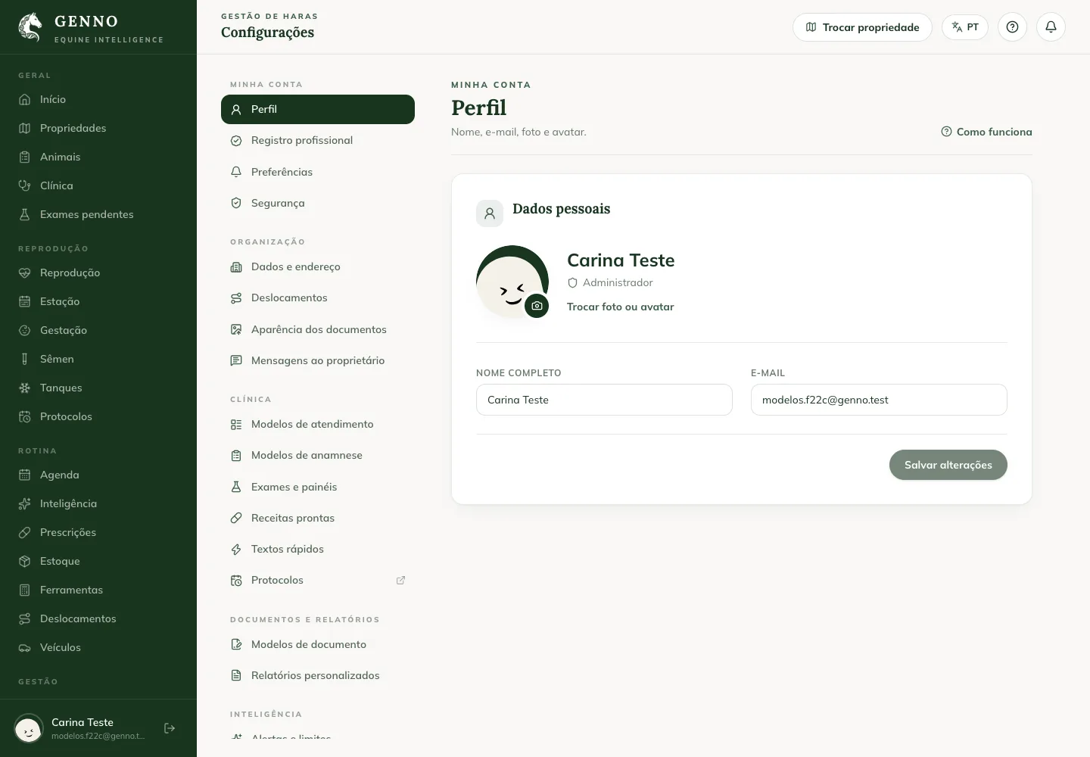
Task: Click the sparkle icon for Inteligência
Action: tap(24, 503)
